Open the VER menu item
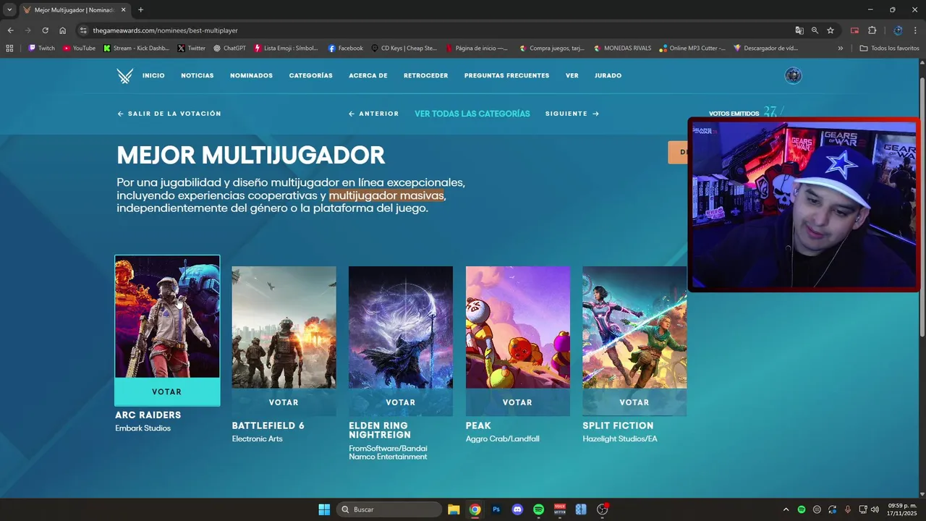 tap(572, 76)
